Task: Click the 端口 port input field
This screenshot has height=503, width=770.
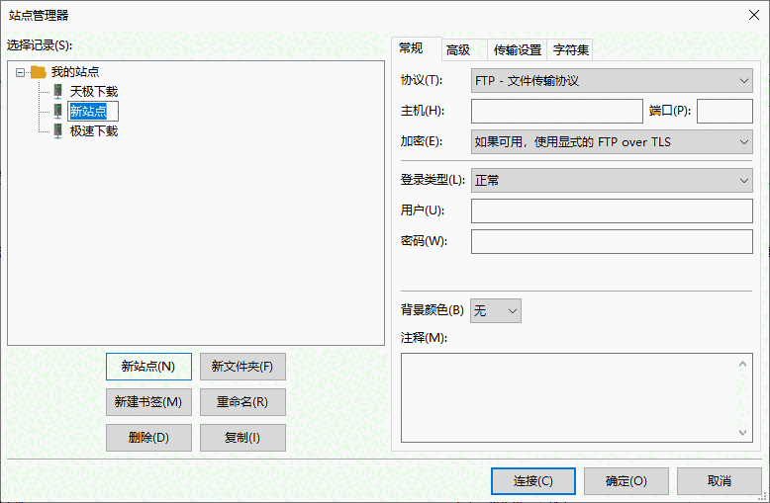Action: coord(724,112)
